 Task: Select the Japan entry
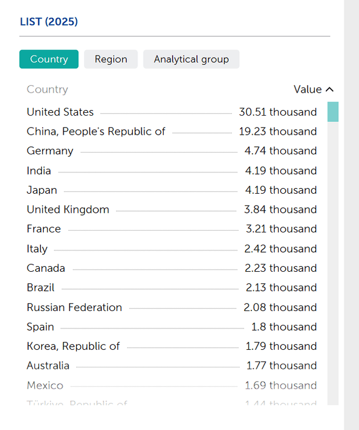[x=42, y=190]
